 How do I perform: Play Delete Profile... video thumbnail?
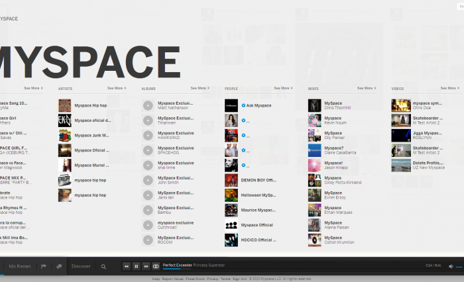point(401,165)
